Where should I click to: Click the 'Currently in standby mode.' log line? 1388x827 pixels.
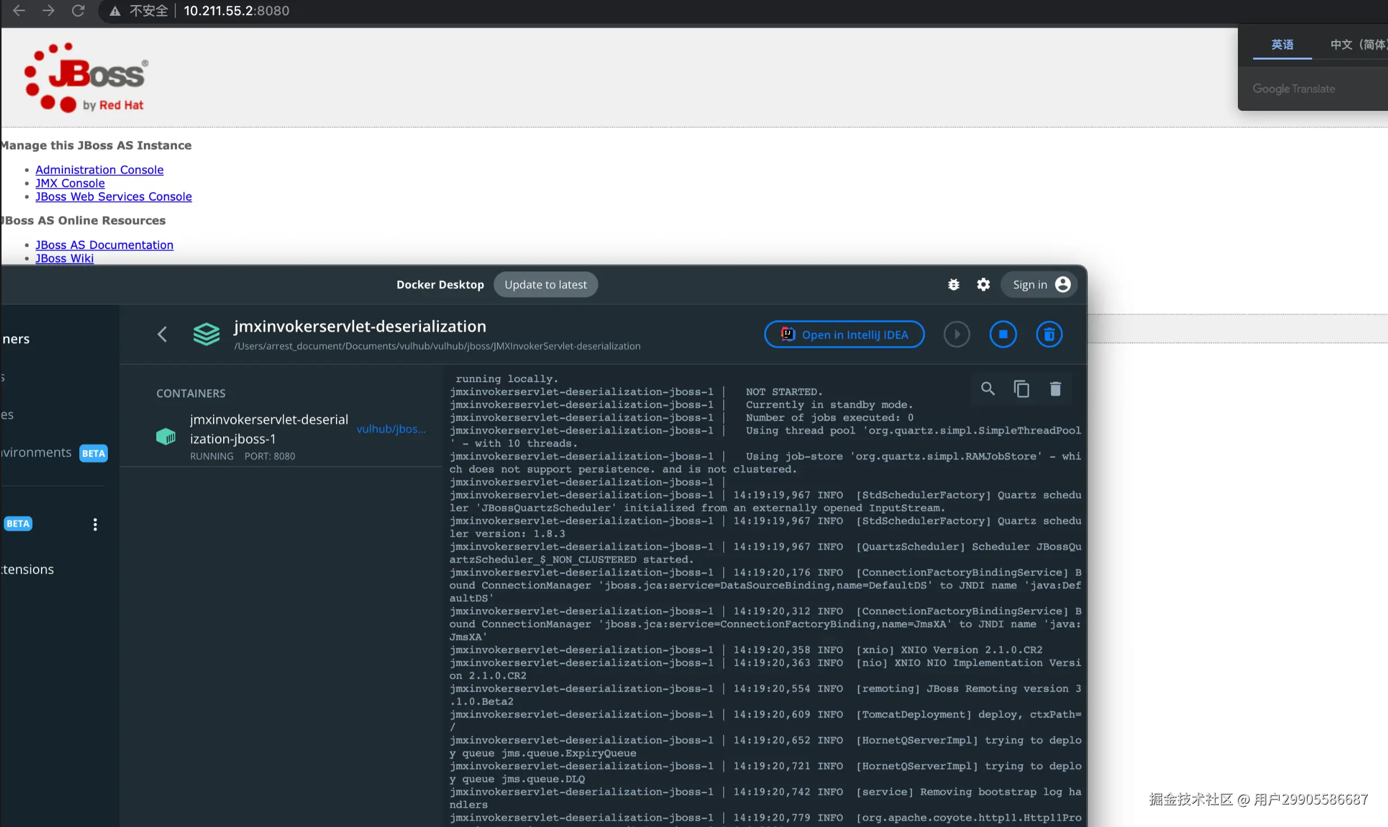(x=681, y=405)
